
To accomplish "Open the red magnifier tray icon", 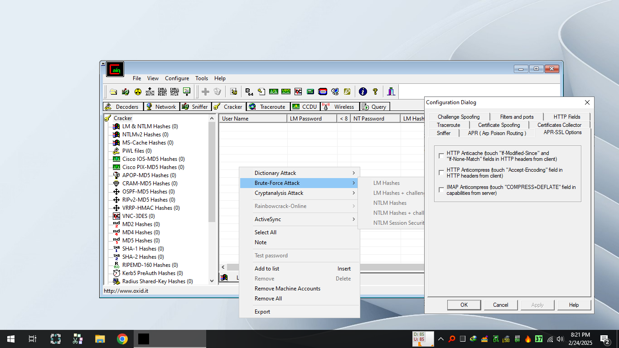I will coord(452,339).
